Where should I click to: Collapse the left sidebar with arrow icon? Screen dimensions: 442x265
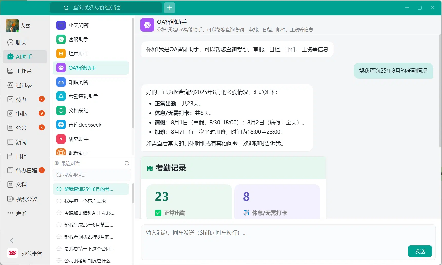[12, 241]
